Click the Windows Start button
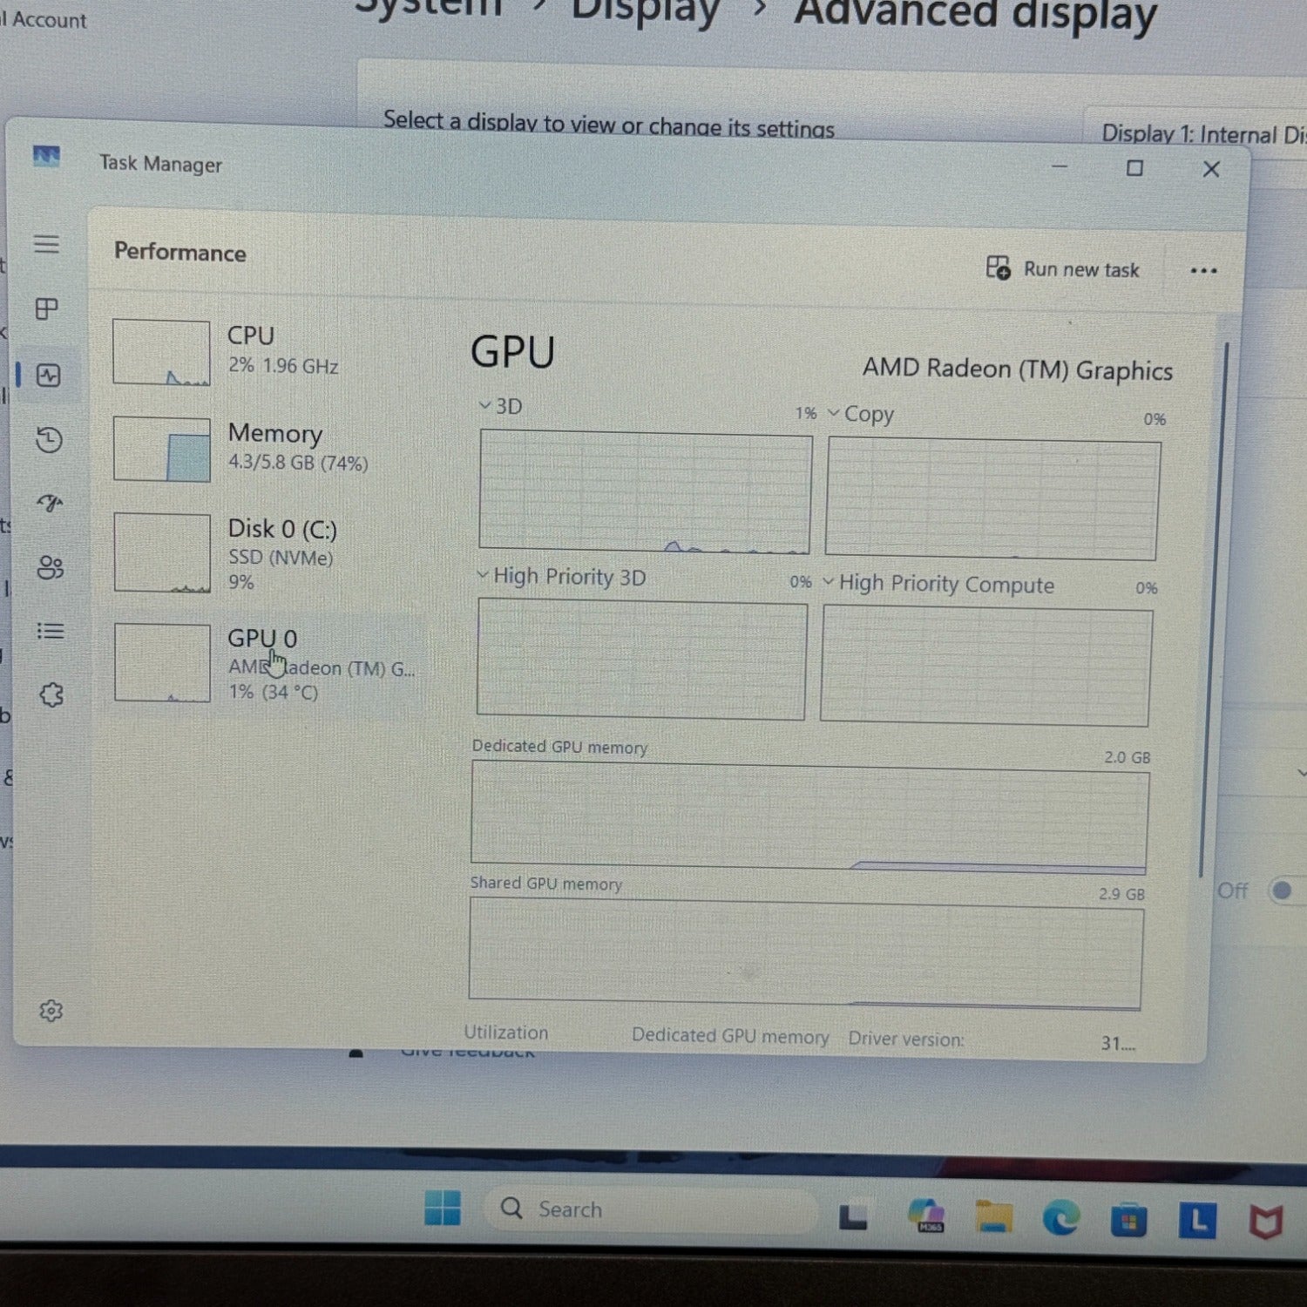The width and height of the screenshot is (1307, 1307). pos(443,1211)
